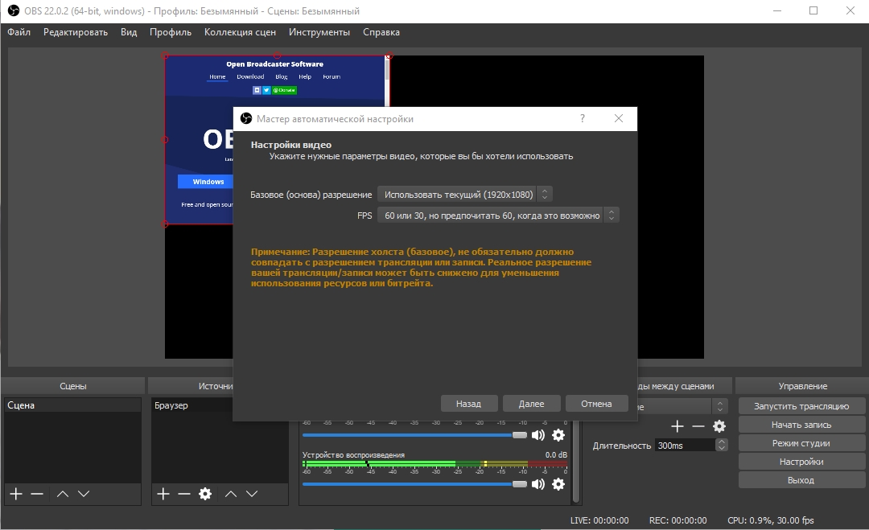This screenshot has height=530, width=869.
Task: Move source down arrow in Sources panel
Action: point(252,494)
